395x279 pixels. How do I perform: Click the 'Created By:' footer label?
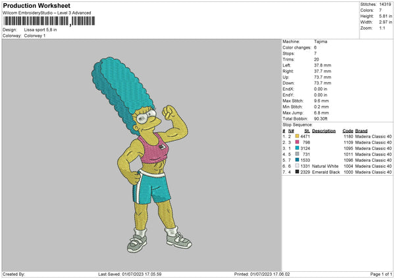point(14,274)
